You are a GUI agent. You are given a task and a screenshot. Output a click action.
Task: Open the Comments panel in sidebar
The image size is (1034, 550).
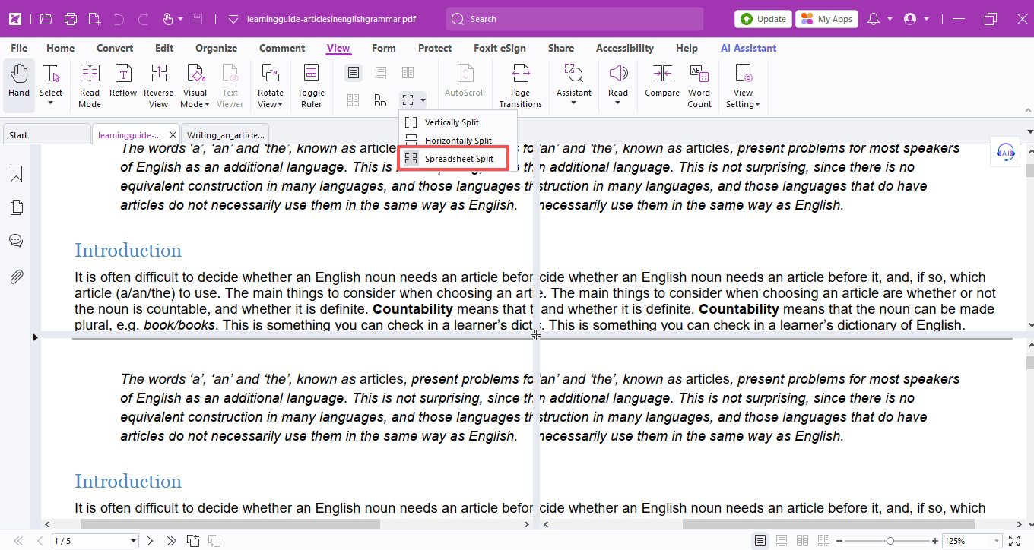click(x=16, y=241)
